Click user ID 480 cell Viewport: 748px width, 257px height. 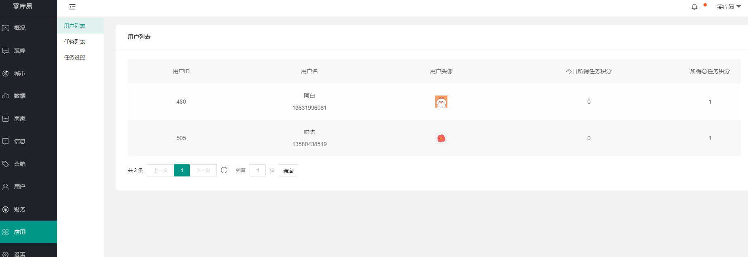(181, 102)
